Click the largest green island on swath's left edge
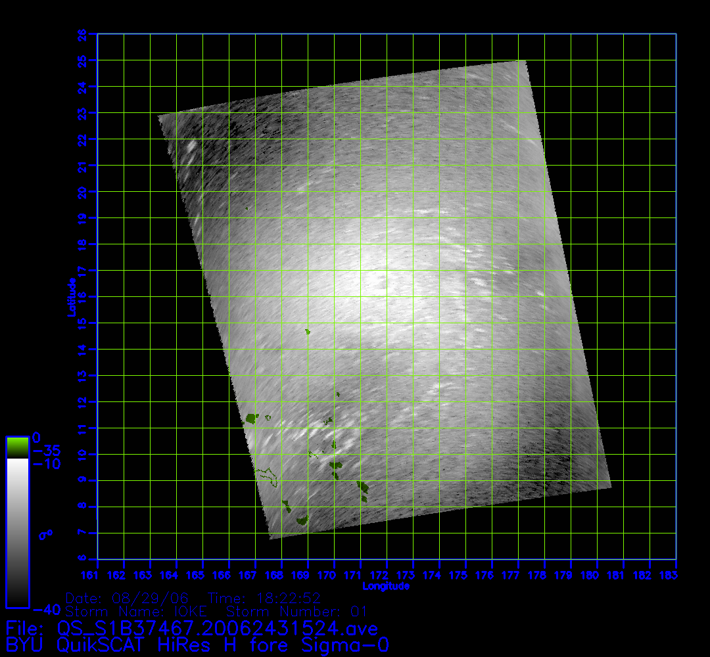This screenshot has height=657, width=710. click(251, 418)
